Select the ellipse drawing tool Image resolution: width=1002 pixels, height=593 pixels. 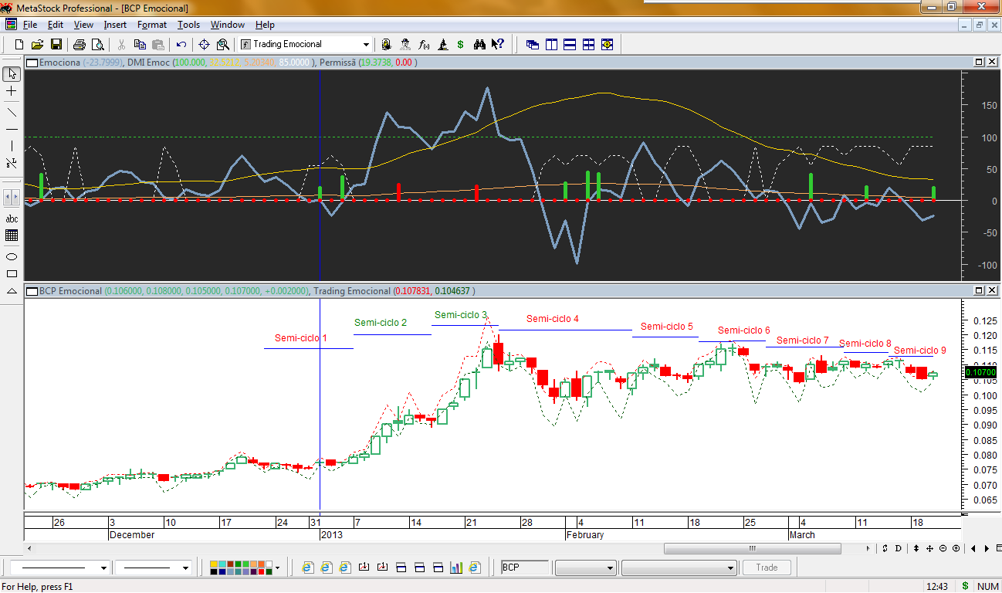pos(12,256)
